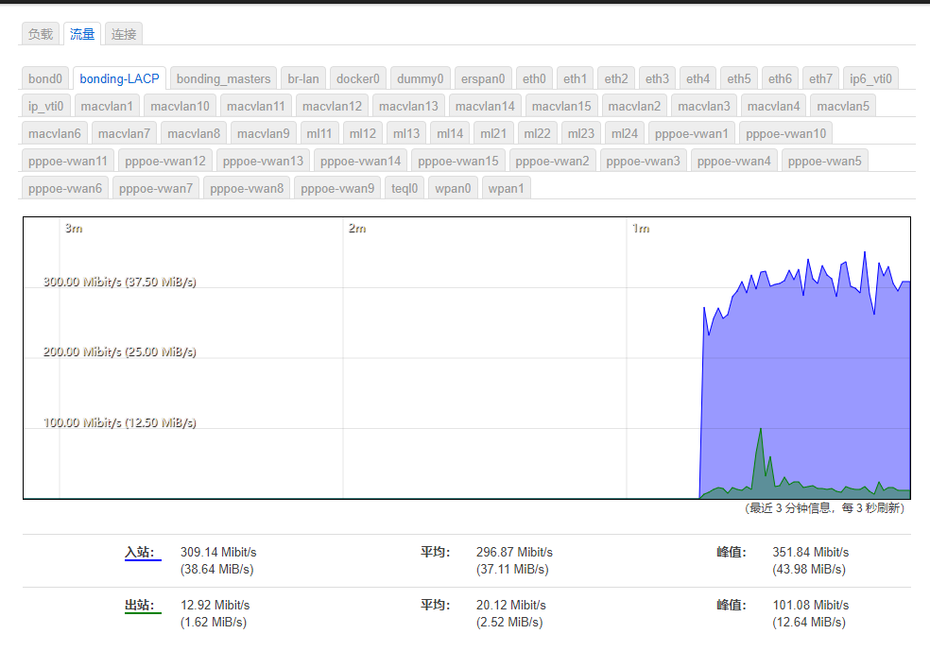This screenshot has height=668, width=930.
Task: Show traffic for macvlan5
Action: coord(843,106)
